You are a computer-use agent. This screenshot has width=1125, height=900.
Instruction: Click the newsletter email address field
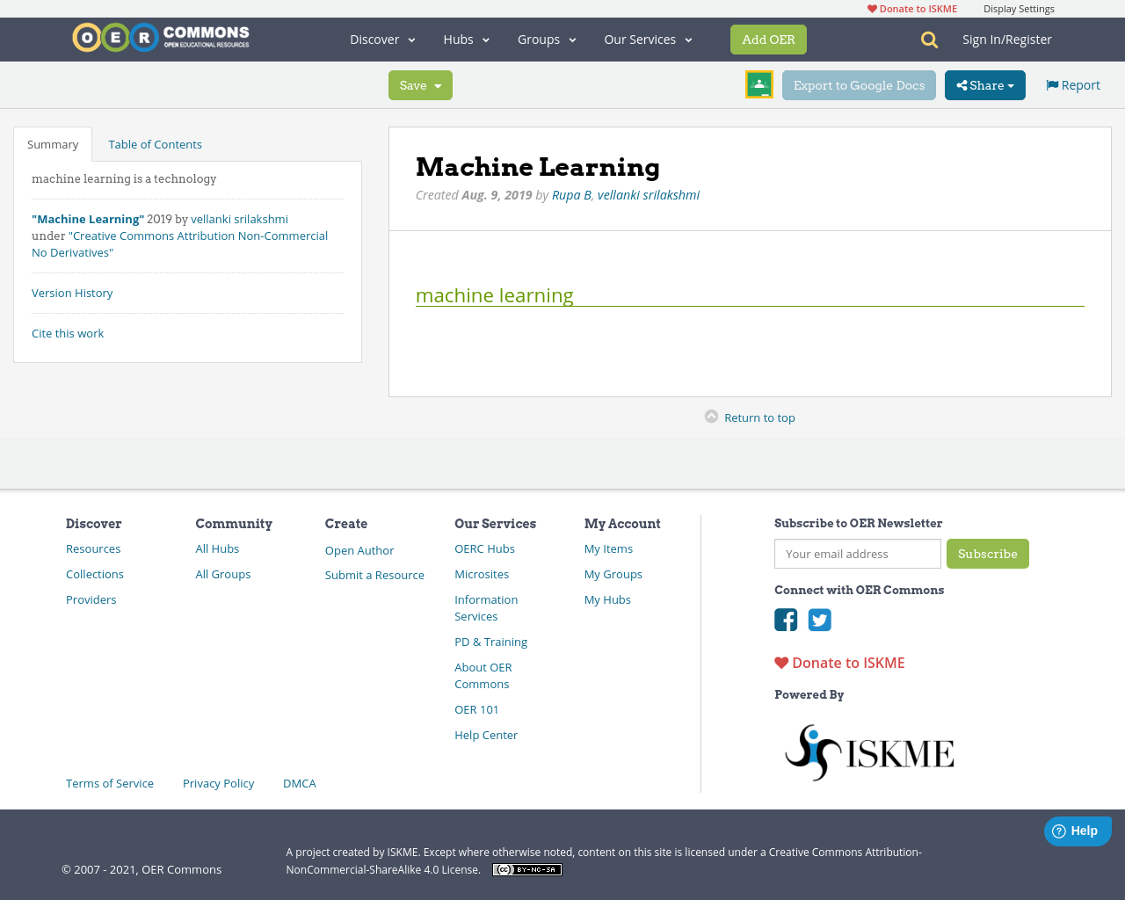click(x=858, y=554)
